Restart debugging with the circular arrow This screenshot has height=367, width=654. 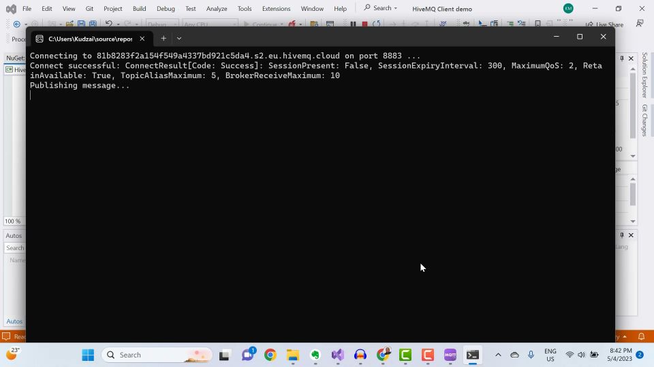(376, 24)
